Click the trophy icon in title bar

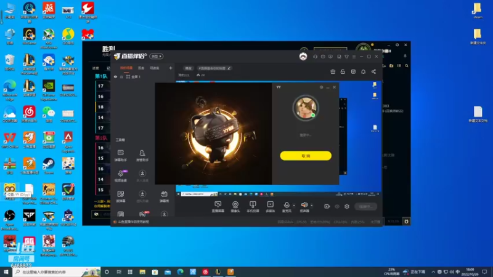tap(346, 57)
